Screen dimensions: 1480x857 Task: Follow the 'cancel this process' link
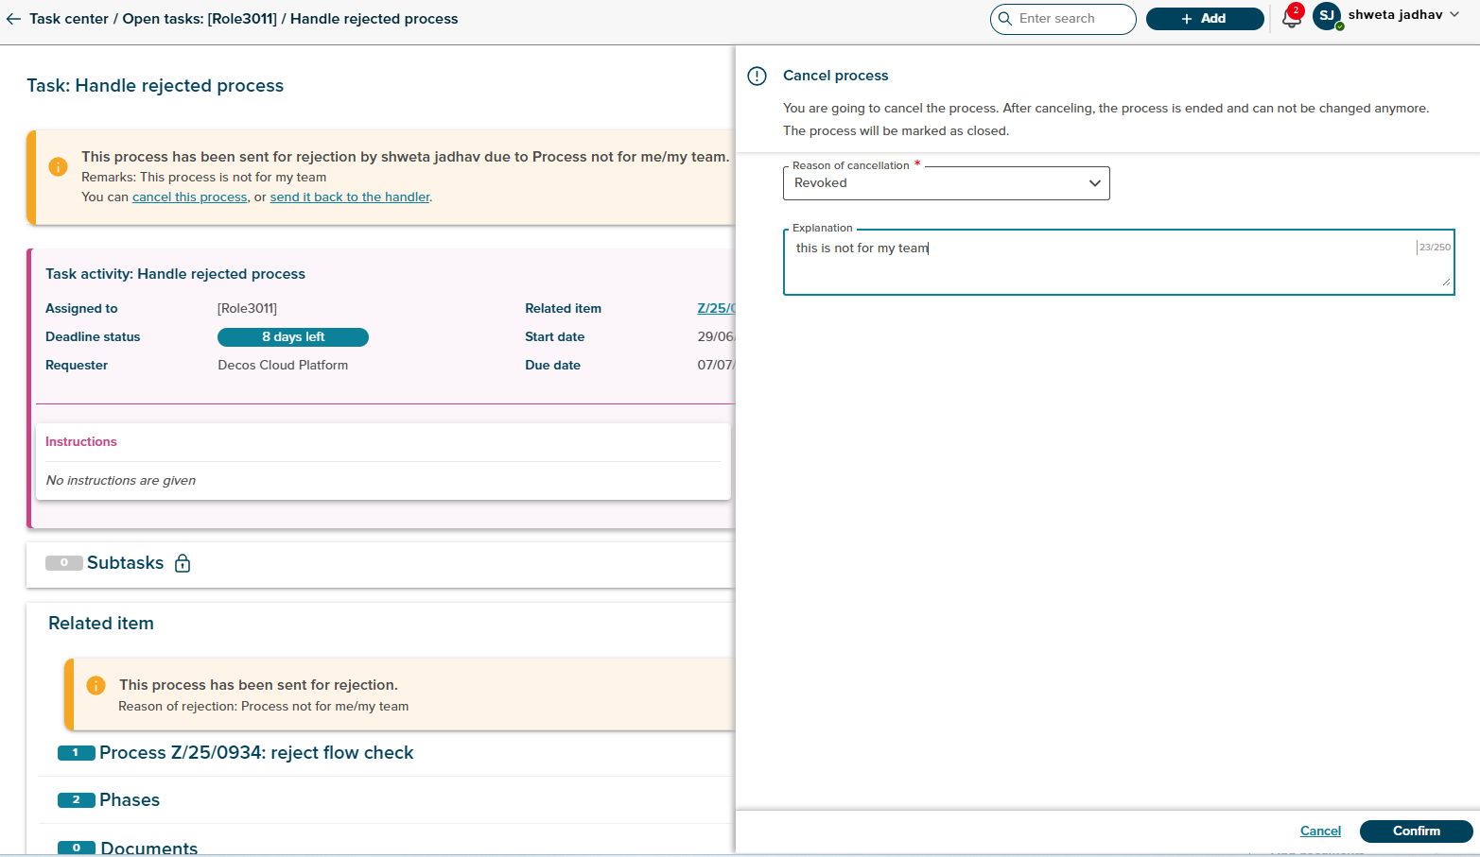point(189,197)
